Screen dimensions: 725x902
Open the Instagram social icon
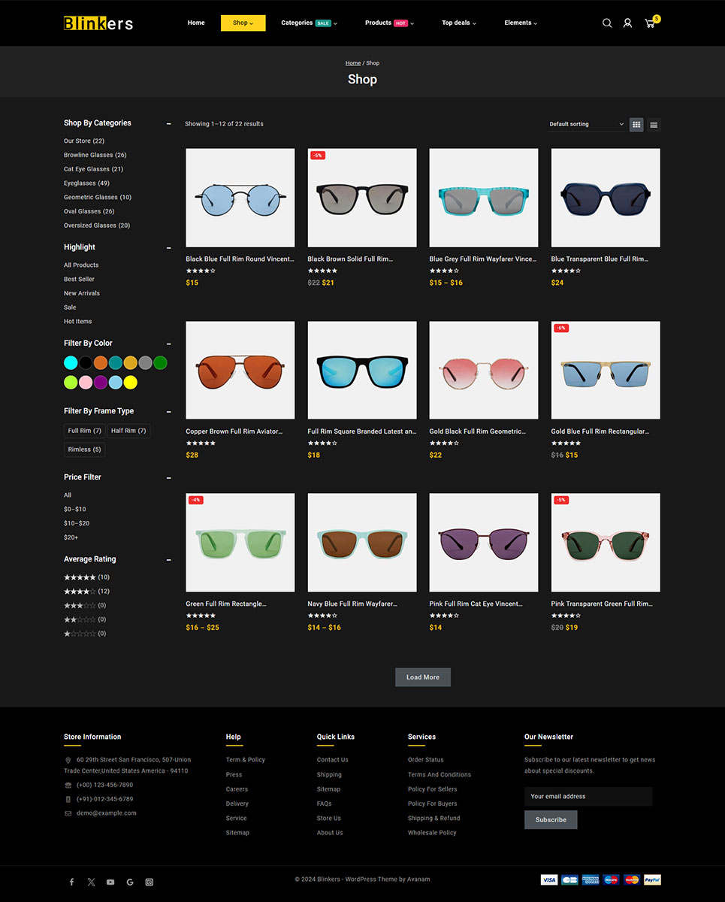149,882
